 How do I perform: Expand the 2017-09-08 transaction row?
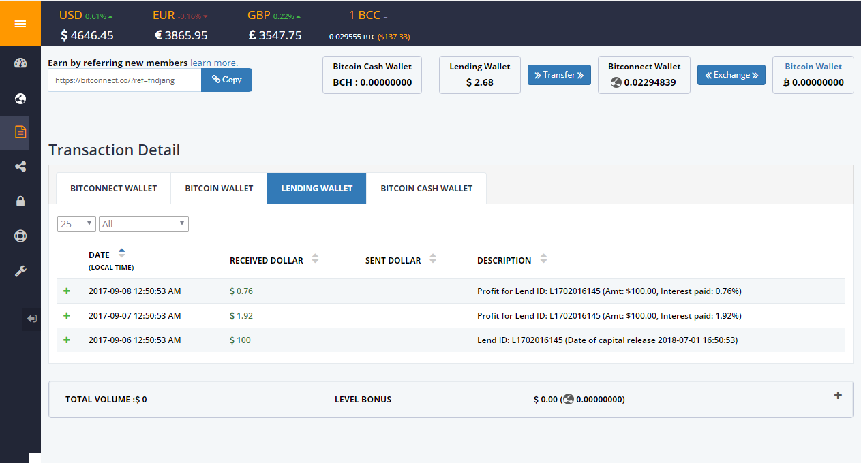click(x=67, y=291)
